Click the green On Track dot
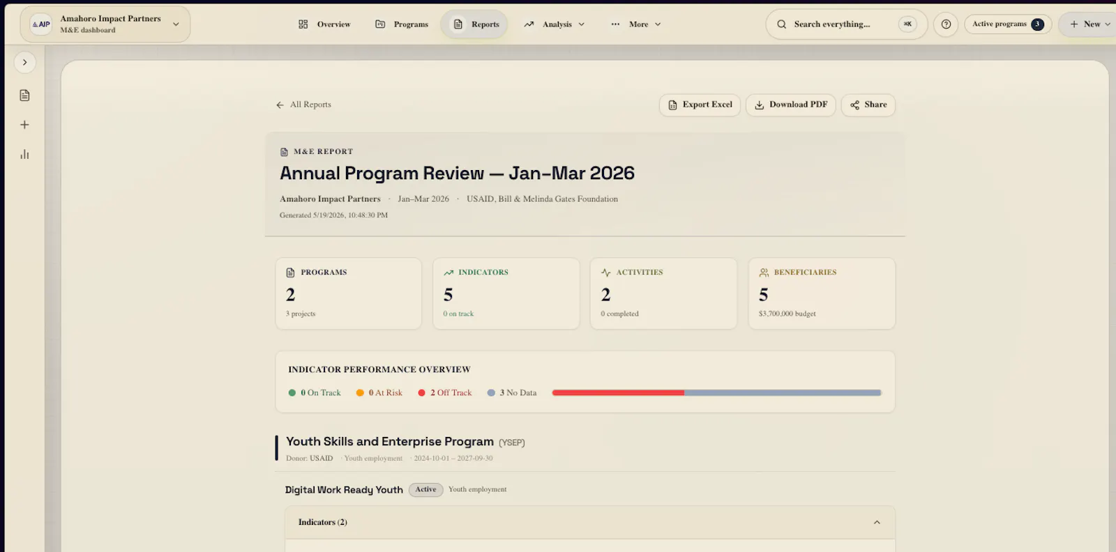The width and height of the screenshot is (1116, 552). [292, 393]
